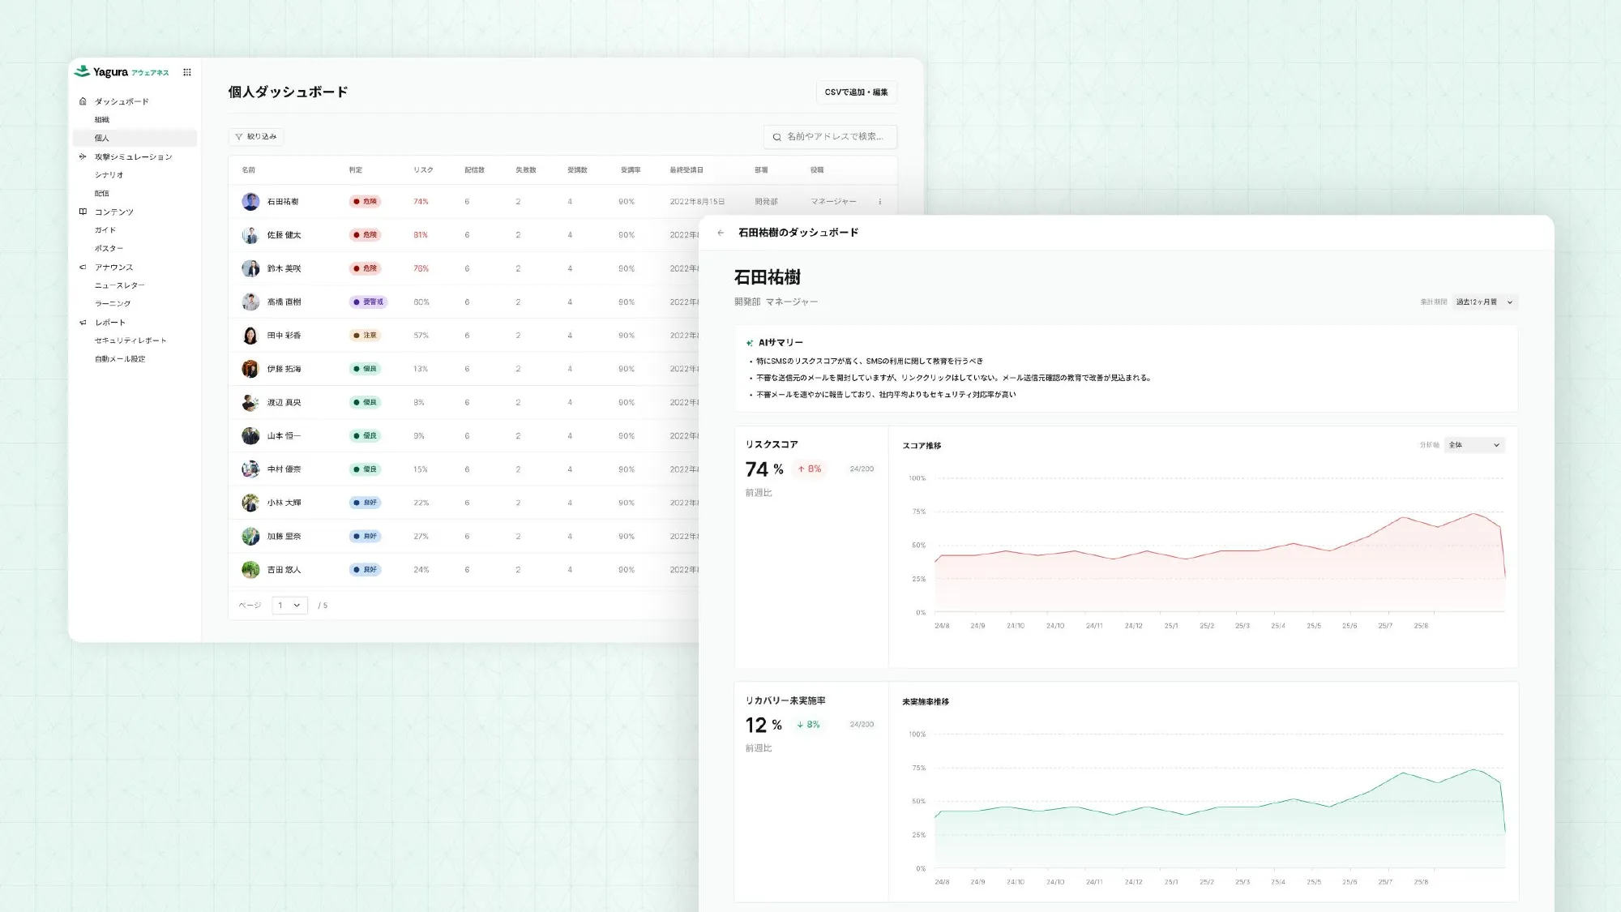Open the page number dropdown
Screen dimensions: 1621x912
point(289,605)
